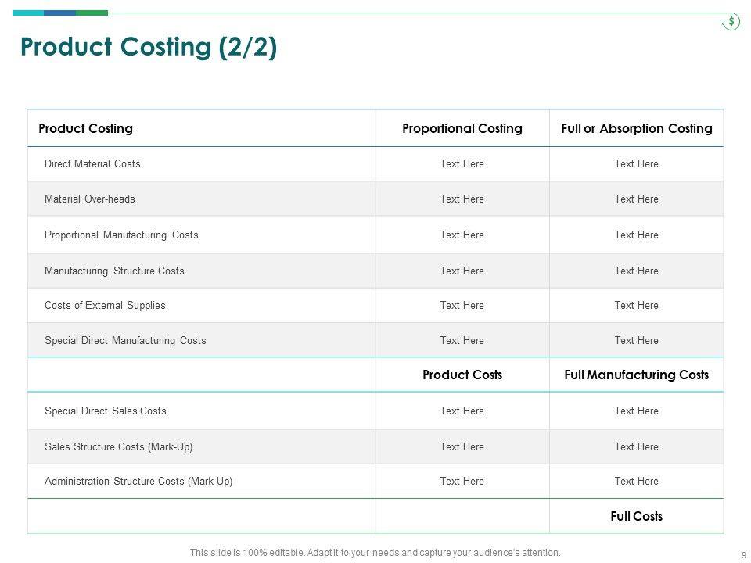This screenshot has width=751, height=563.
Task: Click the Full or Absorption Costing header
Action: coord(636,128)
